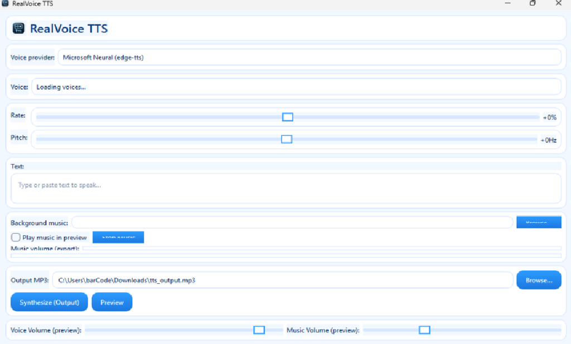
Task: Click the title bar app icon
Action: (5, 3)
